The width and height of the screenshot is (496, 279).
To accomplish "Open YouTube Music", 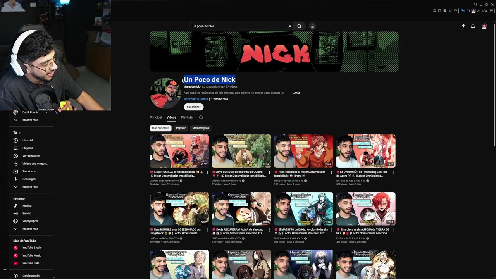I will tap(32, 255).
